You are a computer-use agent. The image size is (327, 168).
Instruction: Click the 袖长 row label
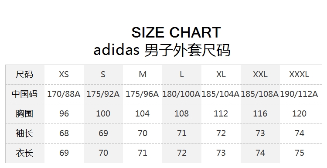coord(24,133)
